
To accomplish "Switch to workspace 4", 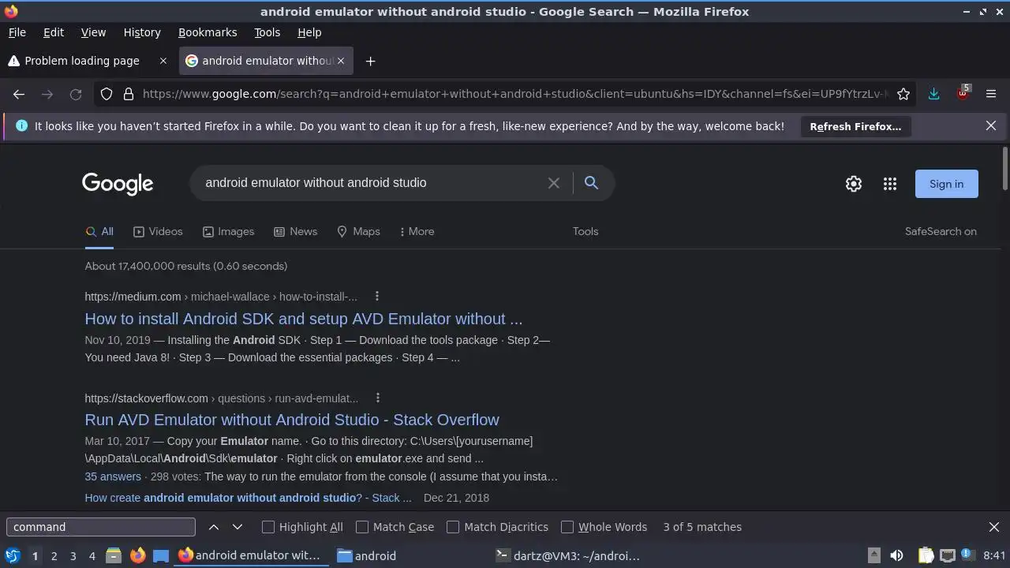I will click(x=92, y=555).
